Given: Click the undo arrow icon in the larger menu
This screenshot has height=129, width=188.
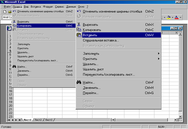Looking at the screenshot, I should tap(79, 11).
